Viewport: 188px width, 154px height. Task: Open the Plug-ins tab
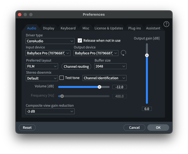134,28
